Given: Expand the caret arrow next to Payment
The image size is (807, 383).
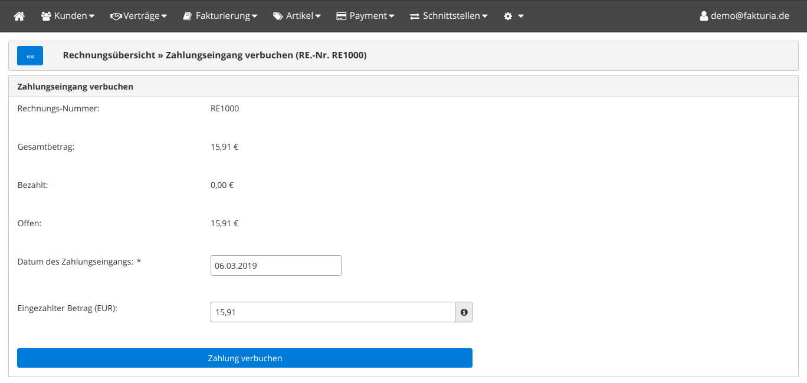Looking at the screenshot, I should pyautogui.click(x=391, y=16).
